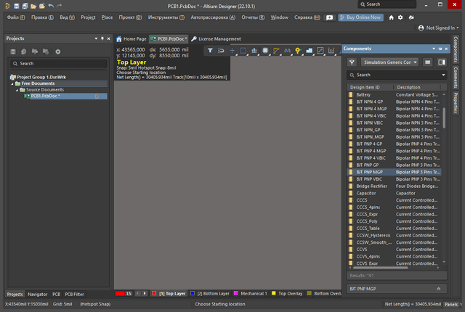
Task: Expand the BJT PNP MGP details section
Action: tap(437, 288)
